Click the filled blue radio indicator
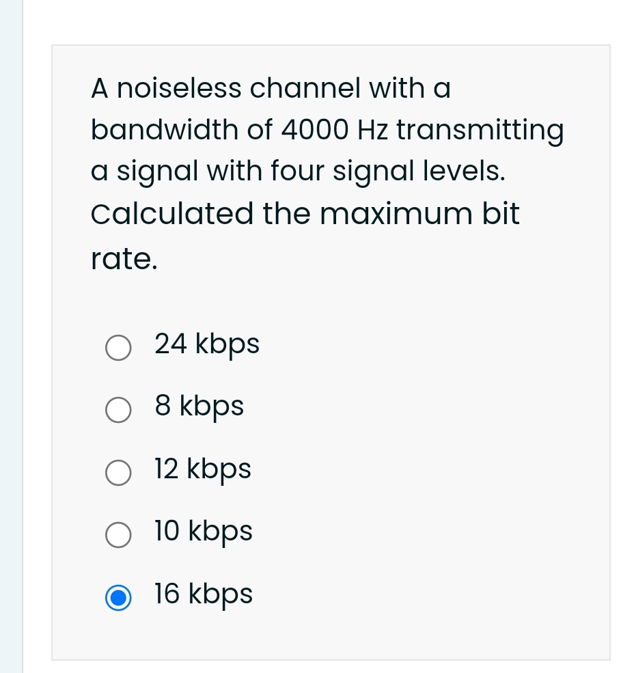 coord(118,598)
